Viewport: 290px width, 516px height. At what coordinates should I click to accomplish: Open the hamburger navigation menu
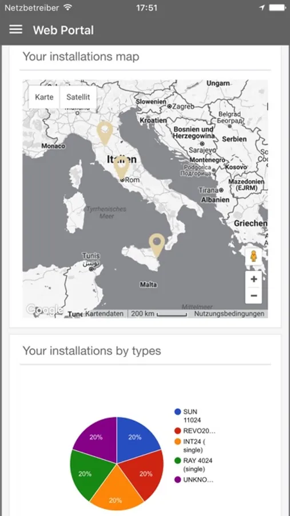[x=16, y=30]
